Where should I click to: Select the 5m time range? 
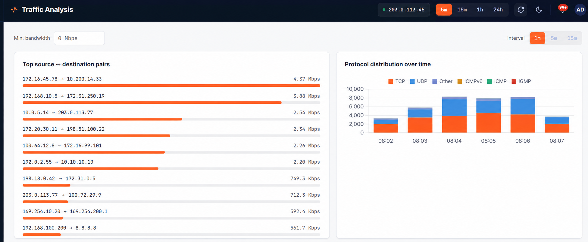444,10
